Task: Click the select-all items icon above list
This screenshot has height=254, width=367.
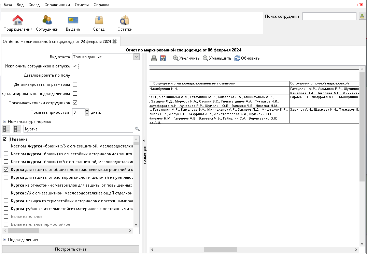Action: coord(6,129)
